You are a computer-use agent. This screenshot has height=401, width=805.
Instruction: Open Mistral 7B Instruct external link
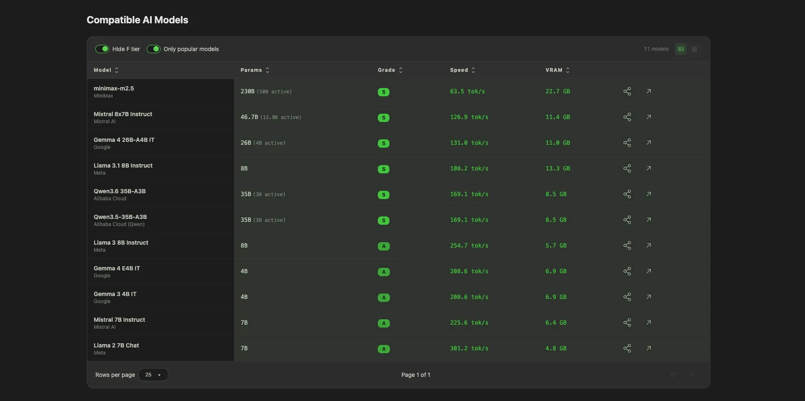point(648,323)
